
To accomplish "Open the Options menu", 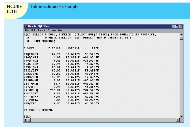I will [x=52, y=31].
